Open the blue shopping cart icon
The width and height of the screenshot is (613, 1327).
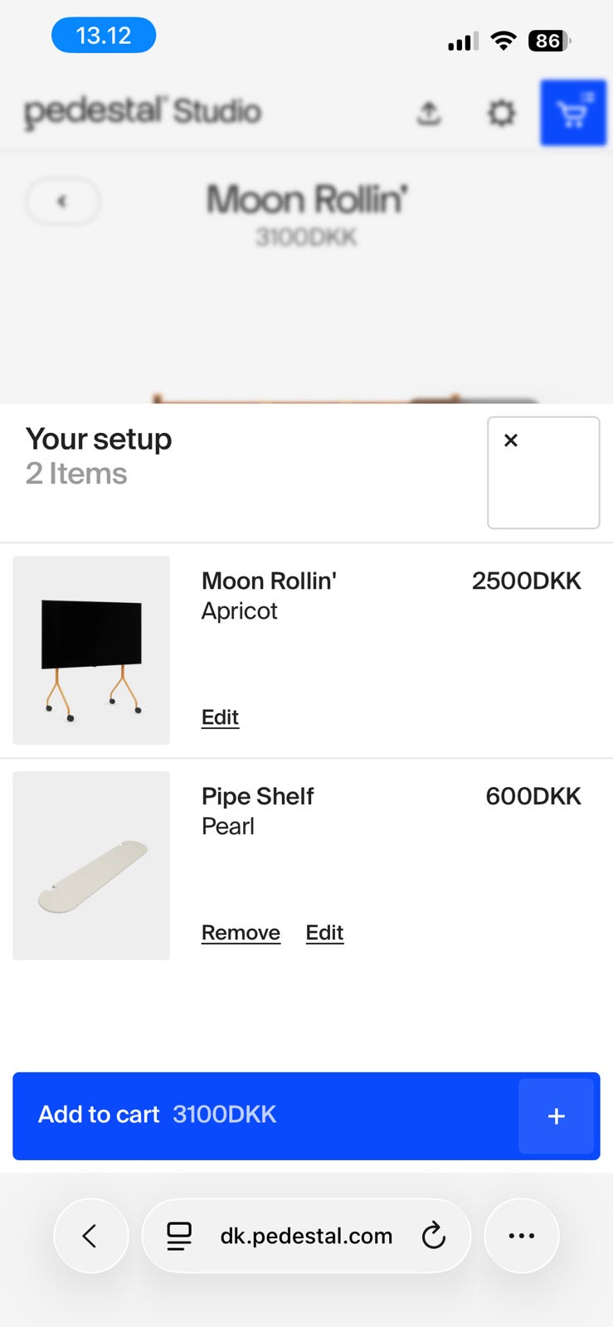(572, 113)
